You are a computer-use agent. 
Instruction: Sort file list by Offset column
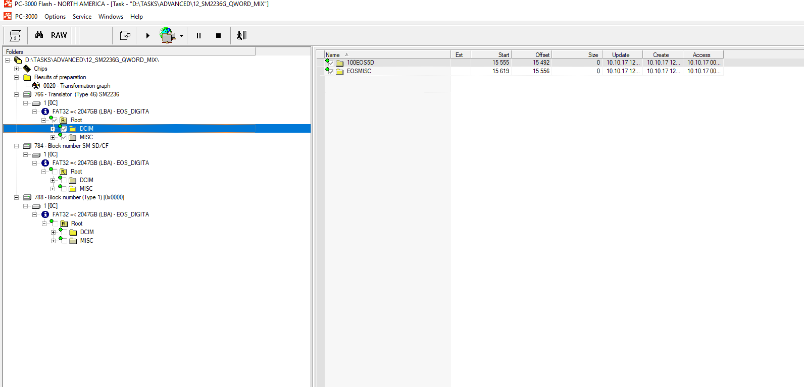pyautogui.click(x=531, y=54)
